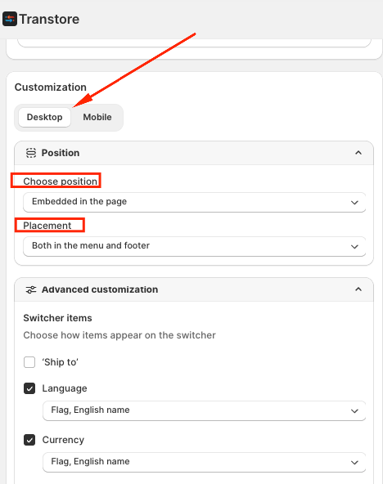Image resolution: width=383 pixels, height=484 pixels.
Task: Open the Currency display format dropdown
Action: click(x=204, y=462)
